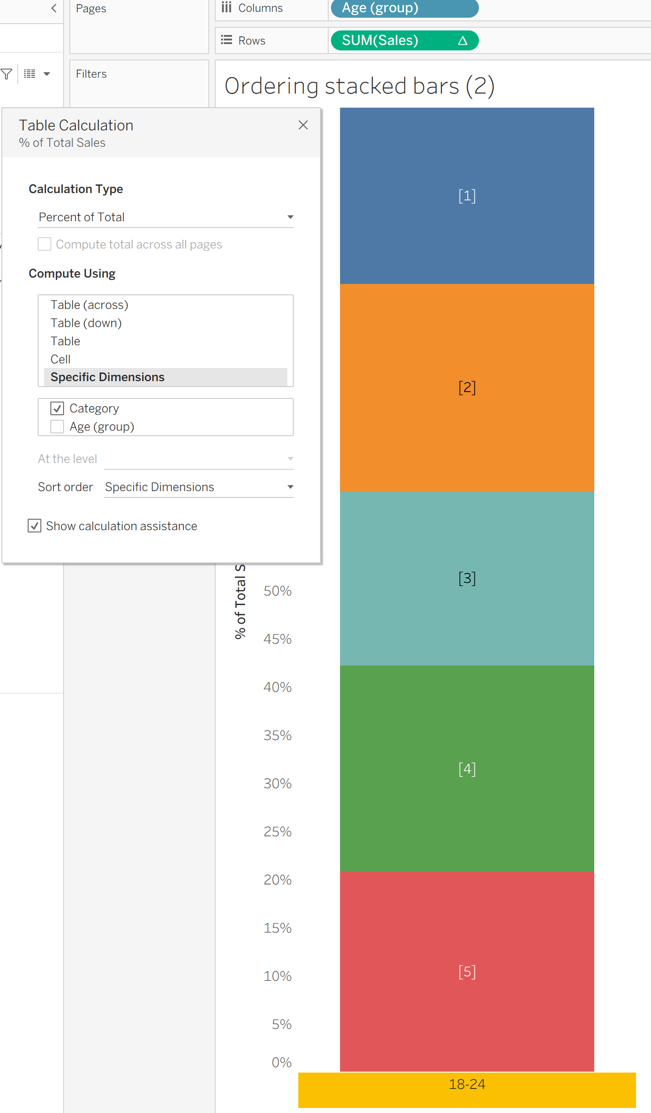Uncheck the Category dimension checkbox
Screen dimensions: 651x1113
(57, 408)
